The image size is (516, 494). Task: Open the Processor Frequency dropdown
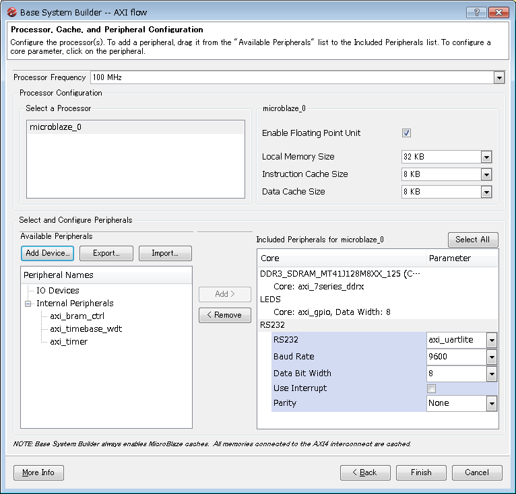pos(498,77)
